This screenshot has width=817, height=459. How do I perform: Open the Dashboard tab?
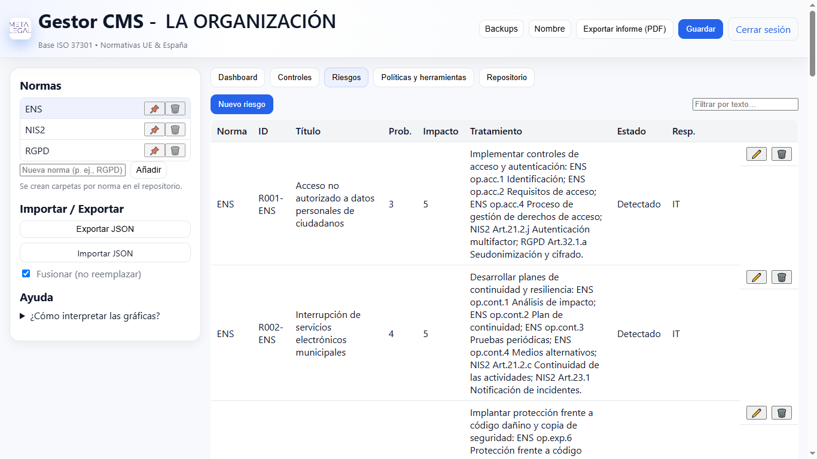pyautogui.click(x=237, y=77)
